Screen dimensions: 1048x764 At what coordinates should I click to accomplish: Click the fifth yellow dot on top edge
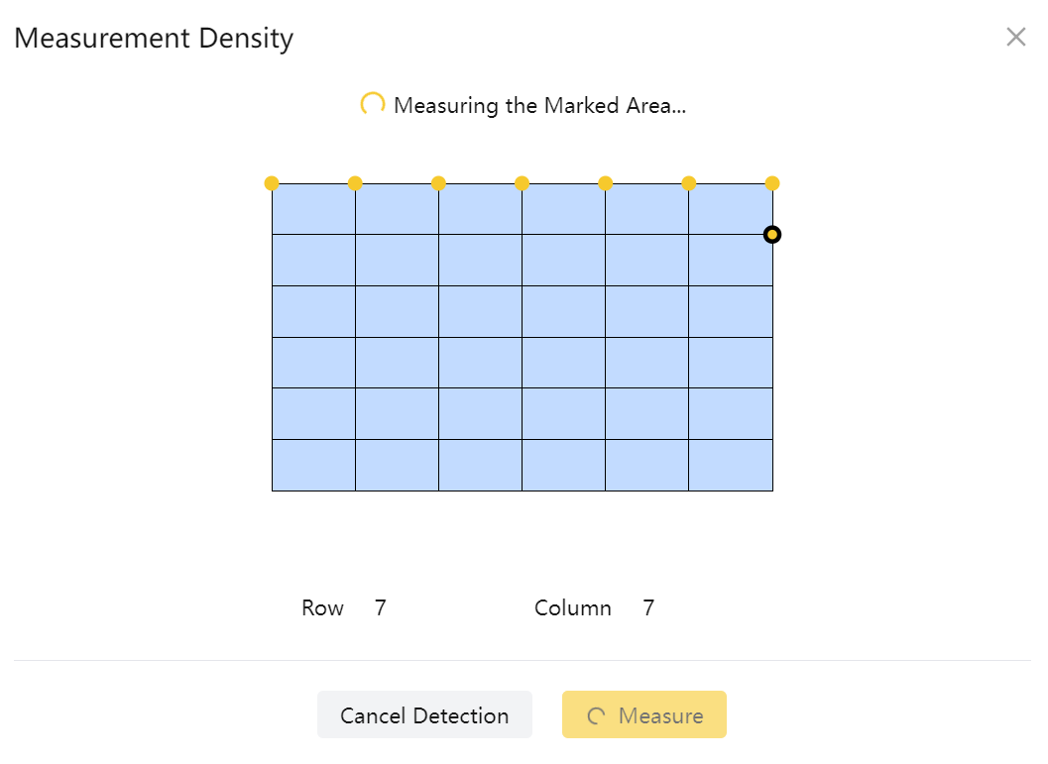[605, 183]
